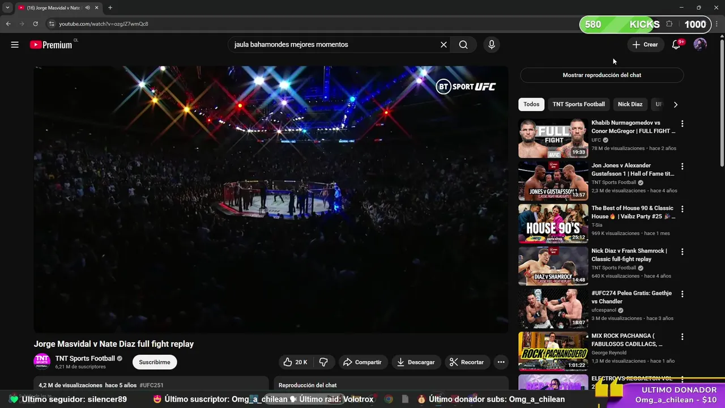Click Compartir share button
The width and height of the screenshot is (725, 408).
[x=362, y=362]
